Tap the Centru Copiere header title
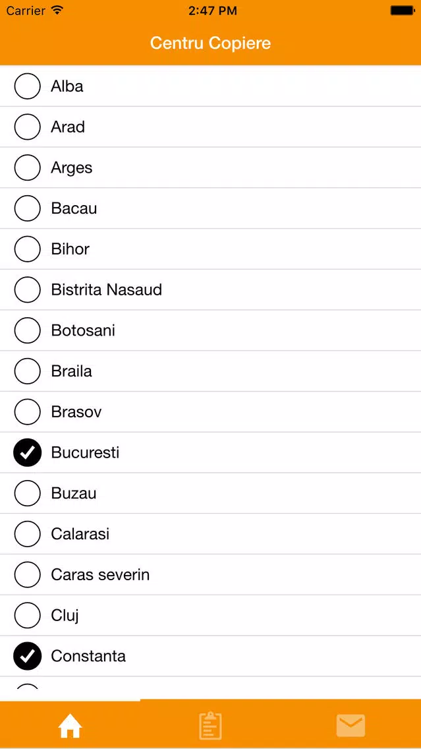 211,43
